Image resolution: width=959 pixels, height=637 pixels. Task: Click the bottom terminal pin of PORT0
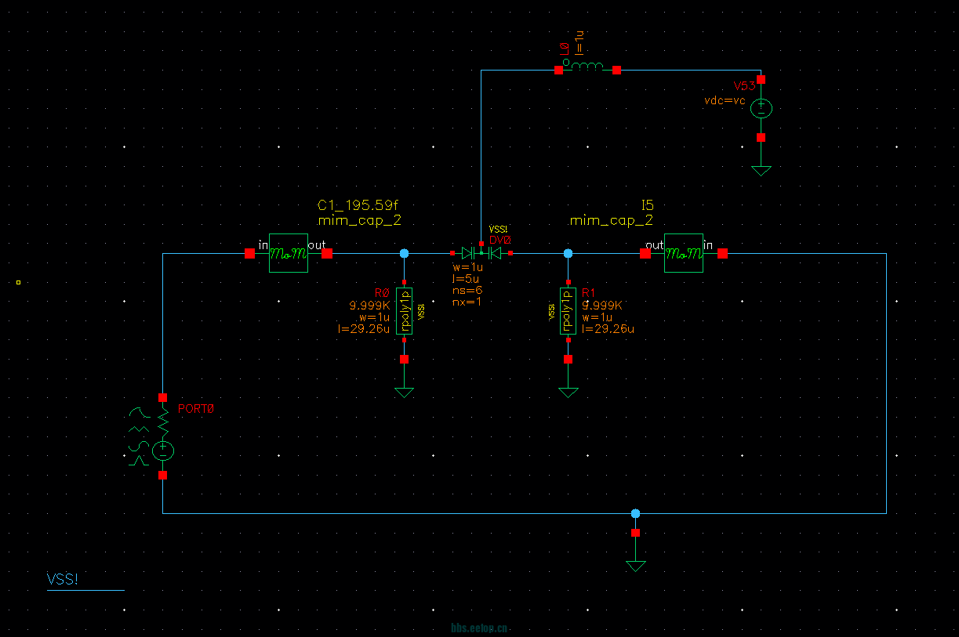(x=162, y=475)
